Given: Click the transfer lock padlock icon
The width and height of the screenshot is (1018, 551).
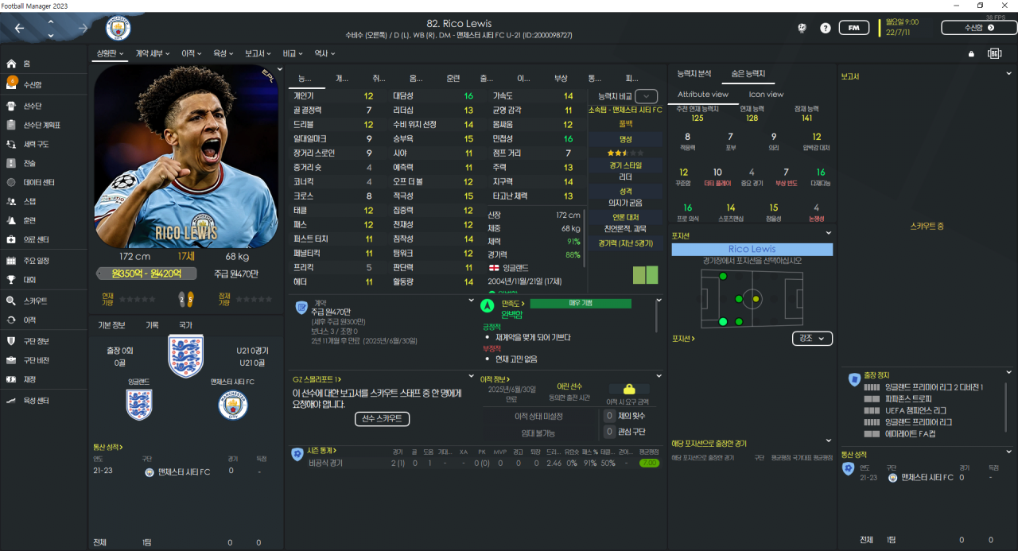Looking at the screenshot, I should (x=629, y=390).
